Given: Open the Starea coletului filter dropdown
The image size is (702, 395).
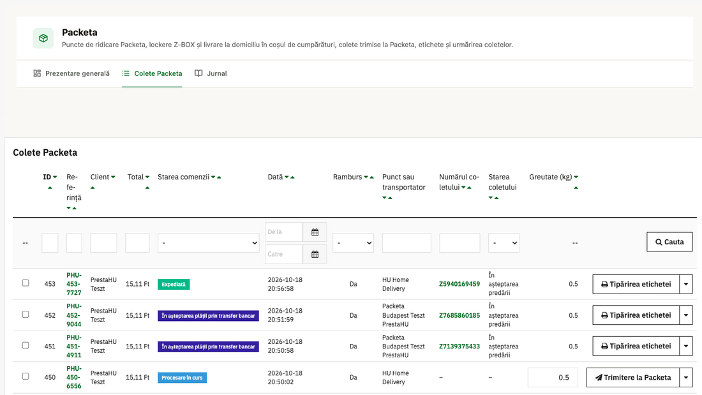Looking at the screenshot, I should pos(504,242).
